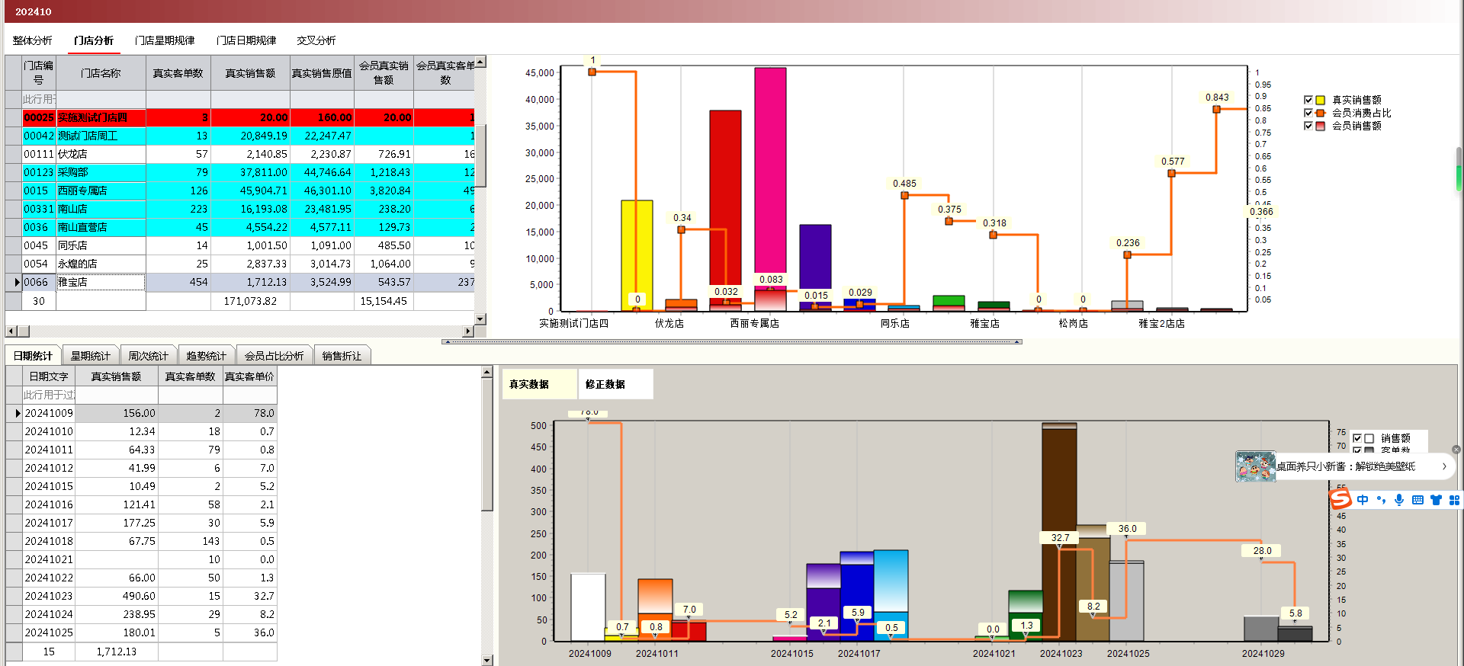Open 会员占比分析 tab
The width and height of the screenshot is (1464, 666).
(x=274, y=356)
